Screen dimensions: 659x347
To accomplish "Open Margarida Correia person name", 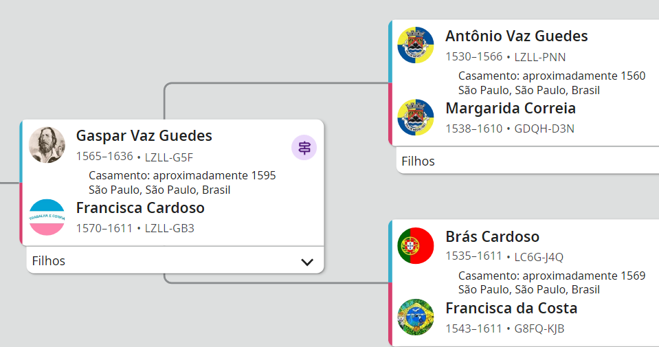I will tap(511, 109).
